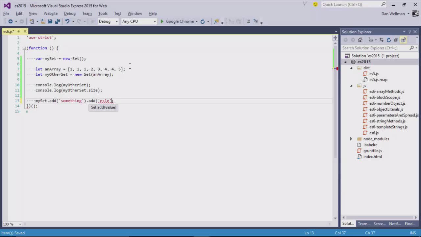
Task: Open the Any CPU platform dropdown
Action: [x=139, y=21]
